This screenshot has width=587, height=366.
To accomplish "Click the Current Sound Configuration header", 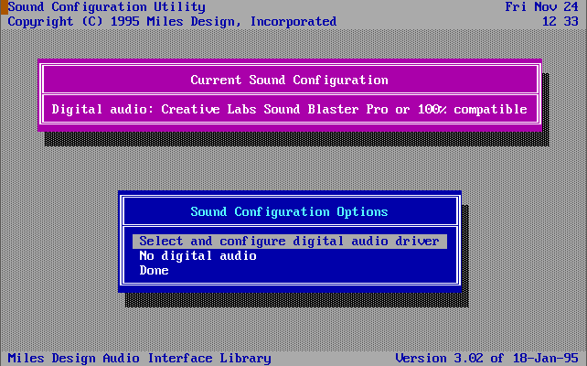I will 289,81.
